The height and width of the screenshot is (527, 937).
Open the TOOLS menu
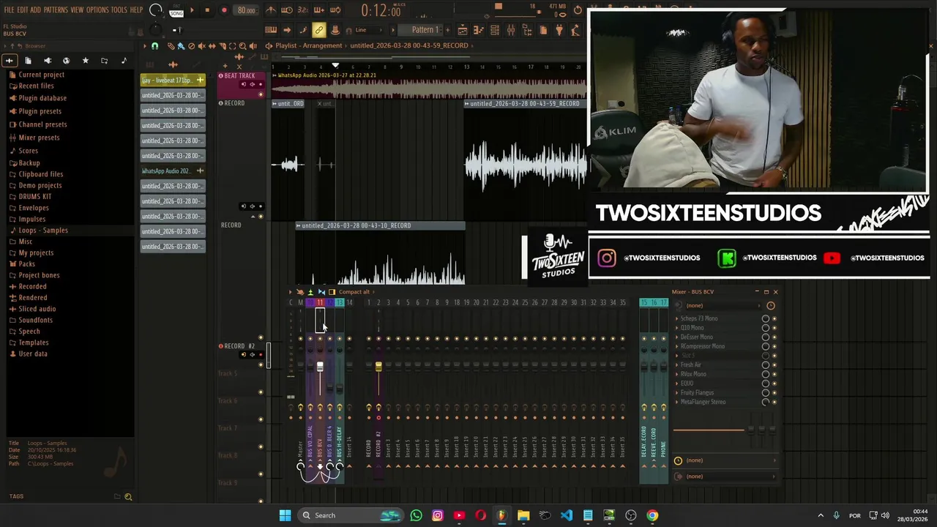pos(119,10)
